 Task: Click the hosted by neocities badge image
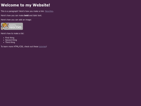click(12, 26)
